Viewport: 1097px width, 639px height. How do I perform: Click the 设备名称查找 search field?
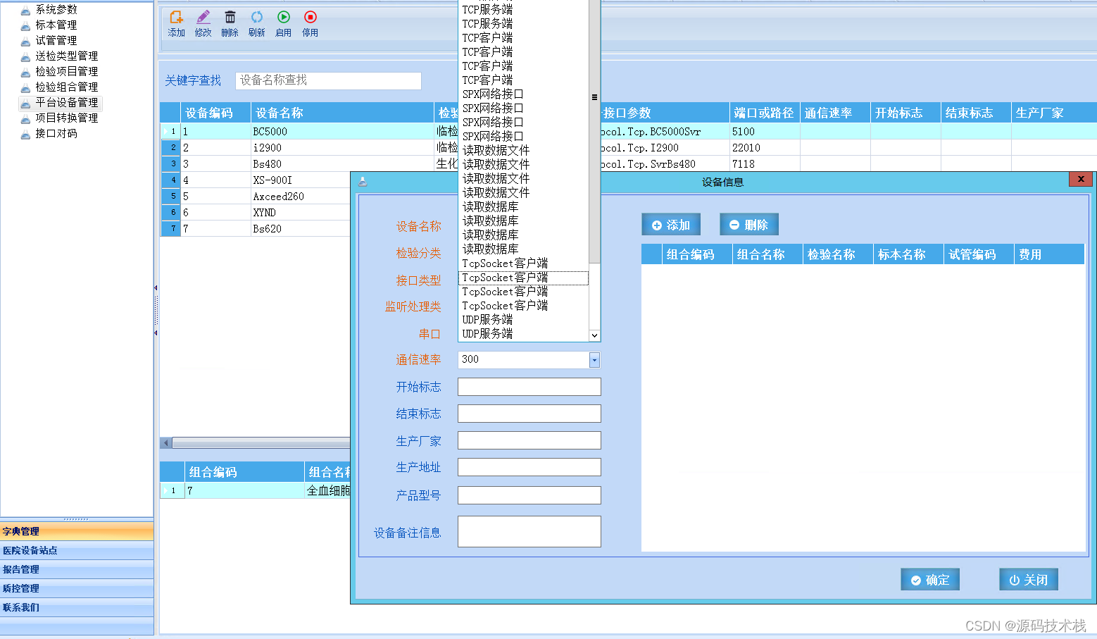[x=328, y=80]
